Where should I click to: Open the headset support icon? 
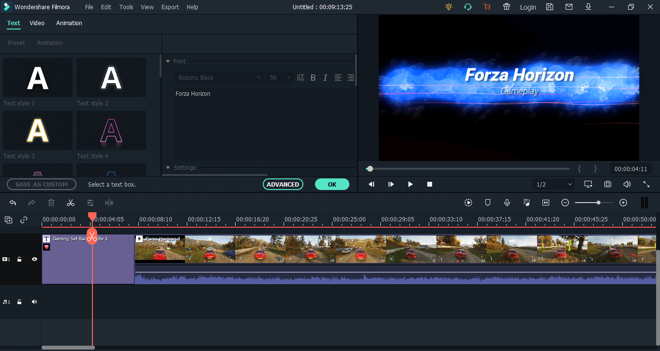[468, 7]
